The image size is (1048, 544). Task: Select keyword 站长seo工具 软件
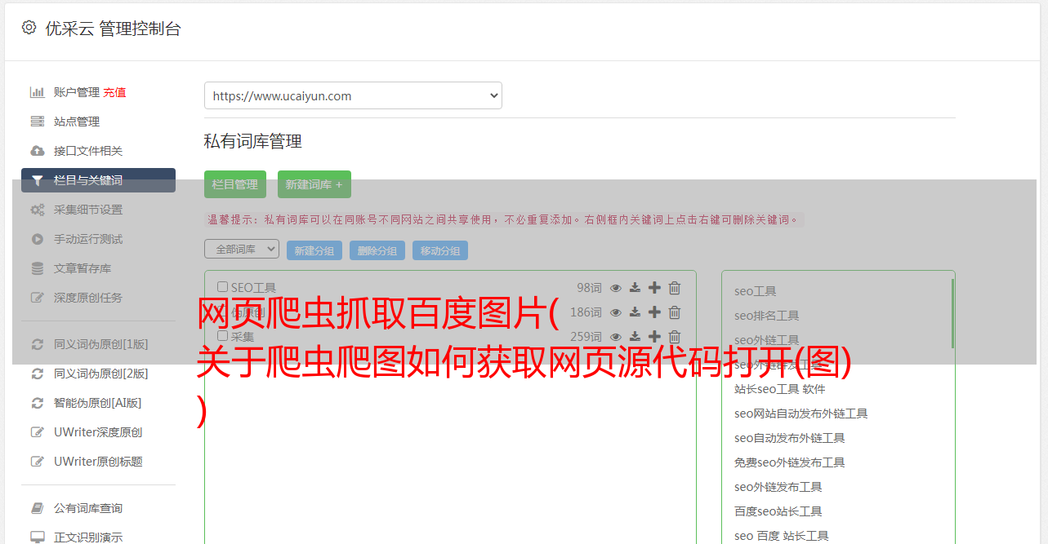[x=780, y=389]
